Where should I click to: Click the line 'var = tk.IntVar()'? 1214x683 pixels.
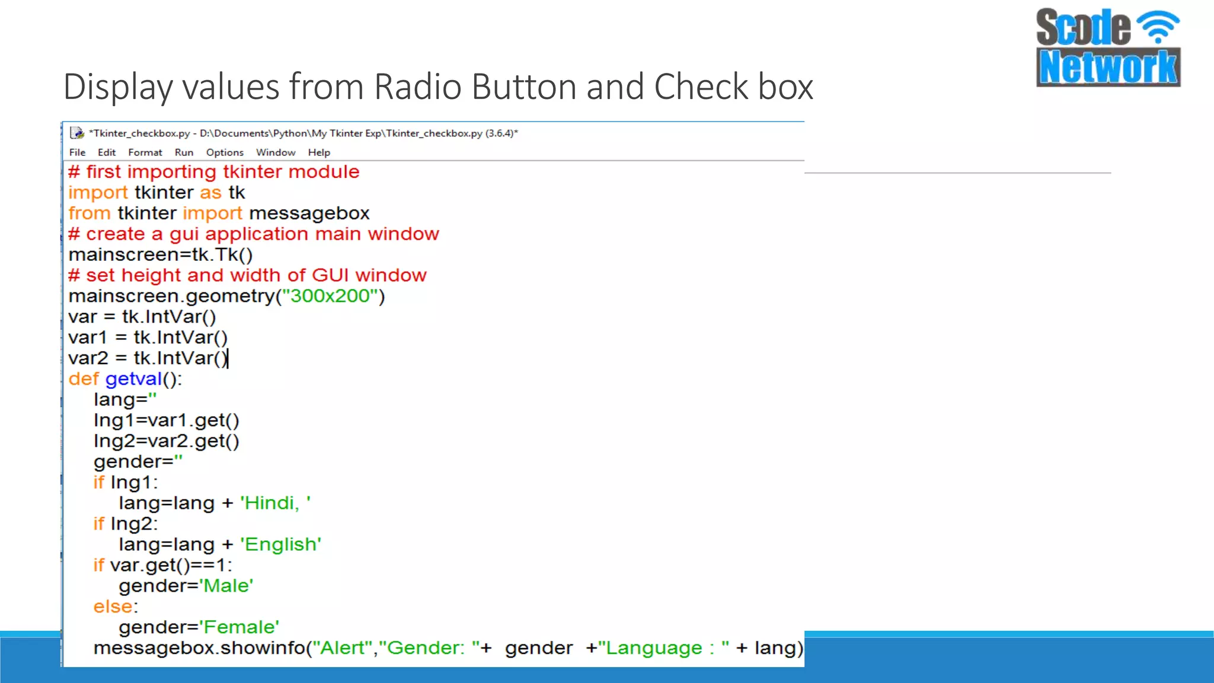142,317
